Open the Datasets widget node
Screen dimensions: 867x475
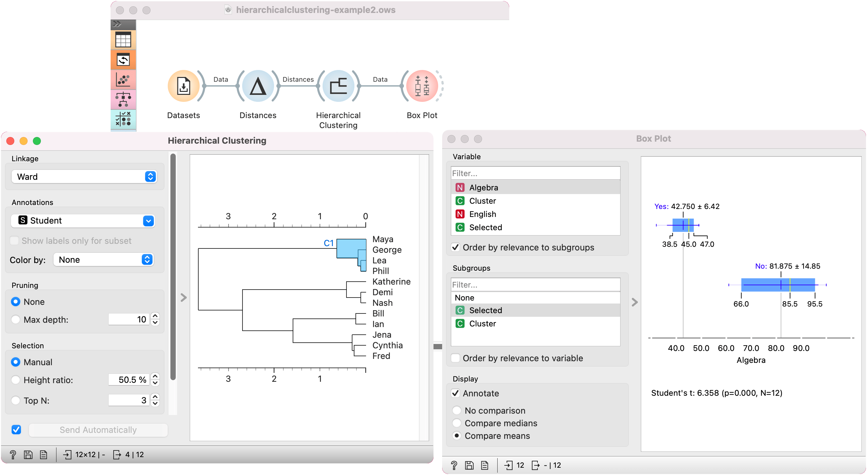(x=183, y=86)
